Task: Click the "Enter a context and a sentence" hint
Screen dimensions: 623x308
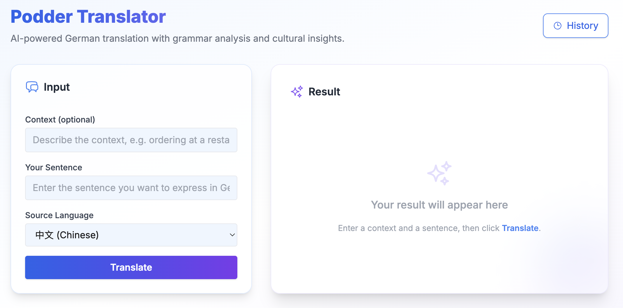Action: [x=419, y=228]
